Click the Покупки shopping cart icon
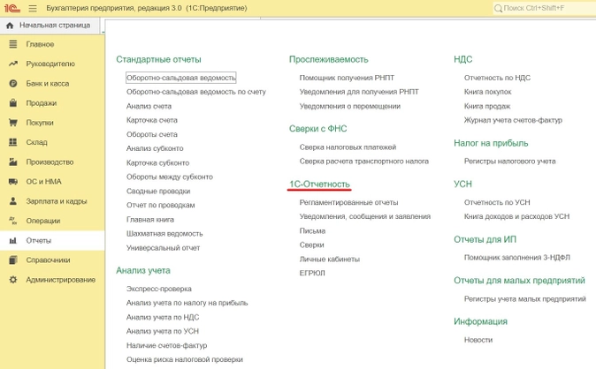The height and width of the screenshot is (369, 596). 13,123
